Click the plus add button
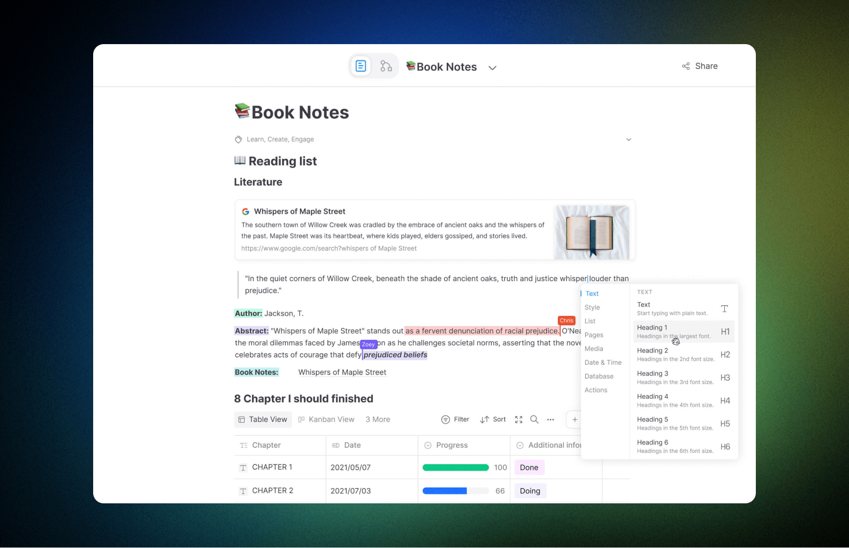Viewport: 849px width, 548px height. pyautogui.click(x=574, y=419)
